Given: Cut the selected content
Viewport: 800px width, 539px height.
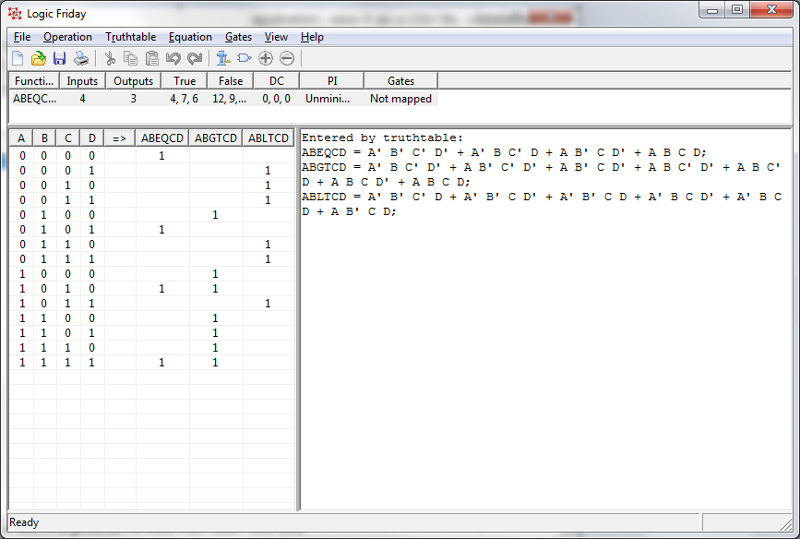Looking at the screenshot, I should click(x=108, y=57).
